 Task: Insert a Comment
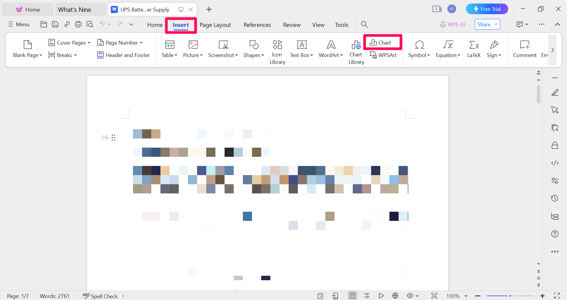point(524,49)
